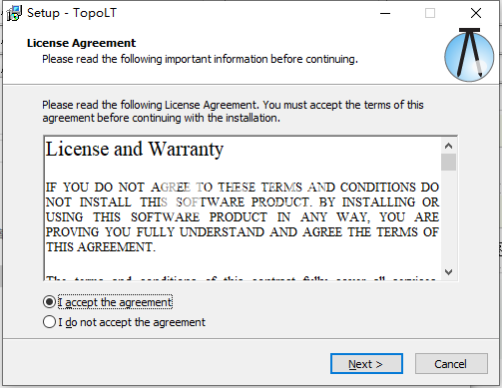This screenshot has width=502, height=388.
Task: Click the "IF YOU DO NOT AGREE" paragraph
Action: tap(243, 217)
